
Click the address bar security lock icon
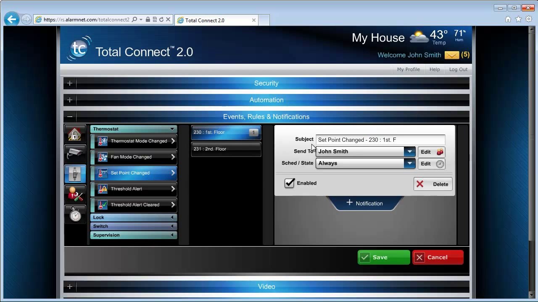148,20
